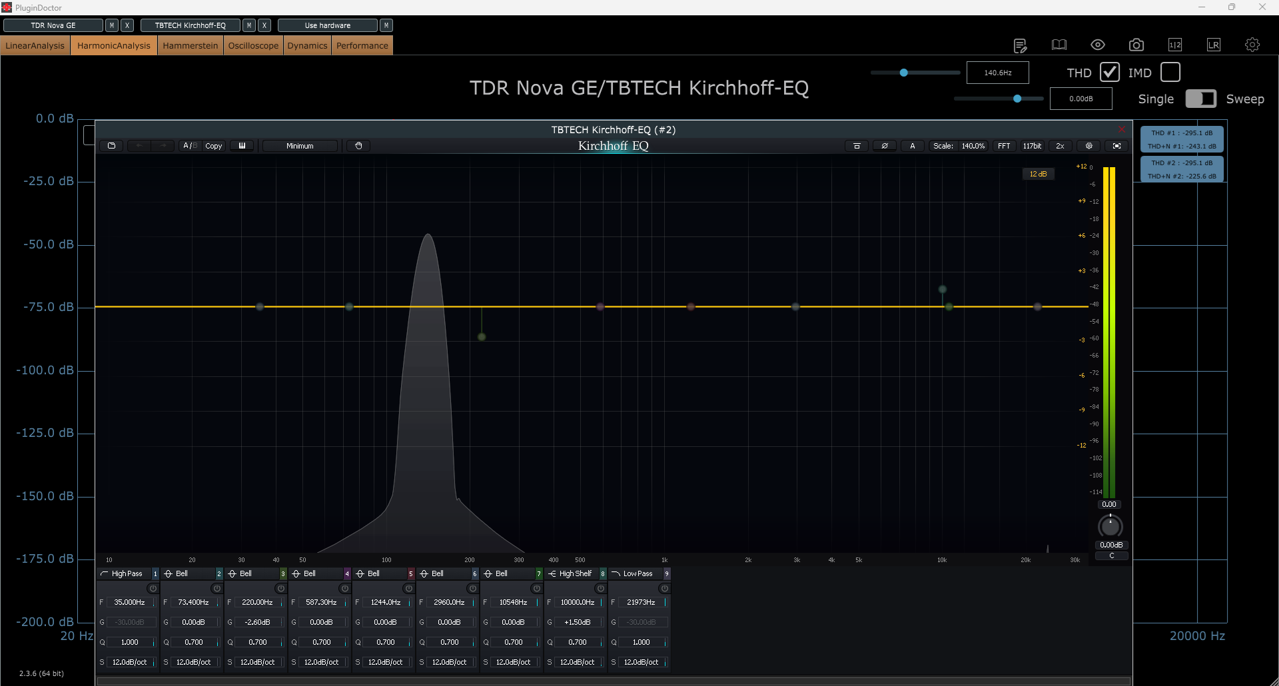
Task: Click the Copy button in EQ toolbar
Action: point(214,146)
